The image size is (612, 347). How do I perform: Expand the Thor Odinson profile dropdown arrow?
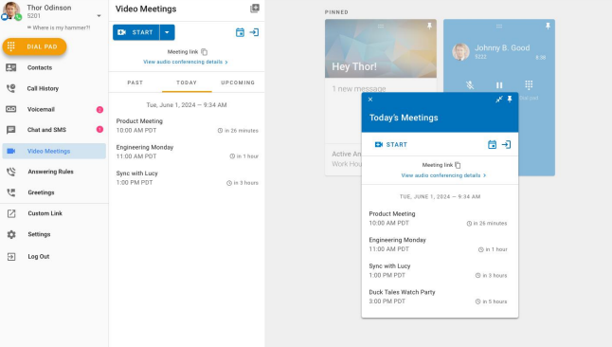(x=99, y=15)
